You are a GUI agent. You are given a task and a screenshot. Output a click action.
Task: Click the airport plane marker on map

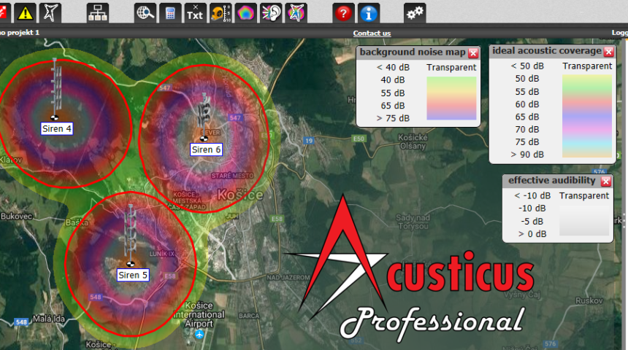pos(199,334)
